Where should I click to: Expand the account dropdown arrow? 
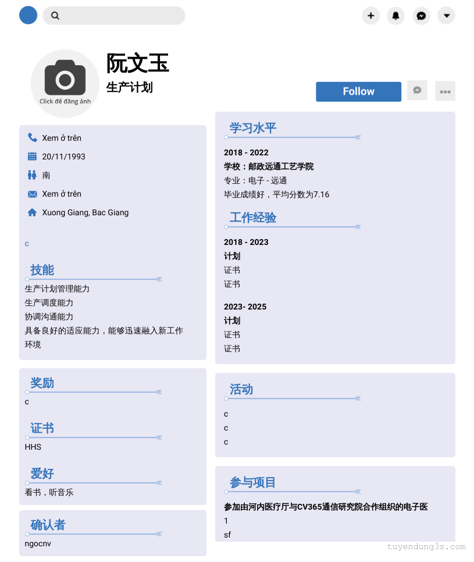pos(446,15)
